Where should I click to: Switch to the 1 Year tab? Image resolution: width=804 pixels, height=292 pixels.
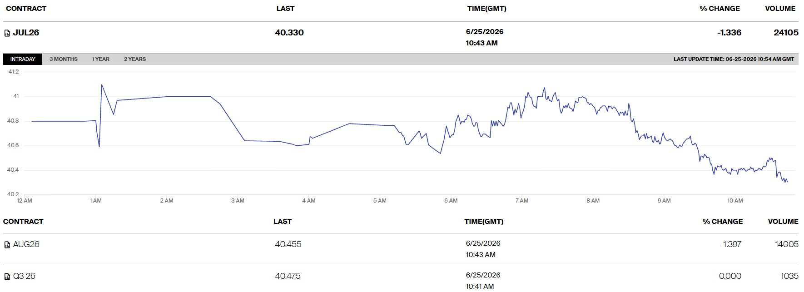click(x=101, y=59)
